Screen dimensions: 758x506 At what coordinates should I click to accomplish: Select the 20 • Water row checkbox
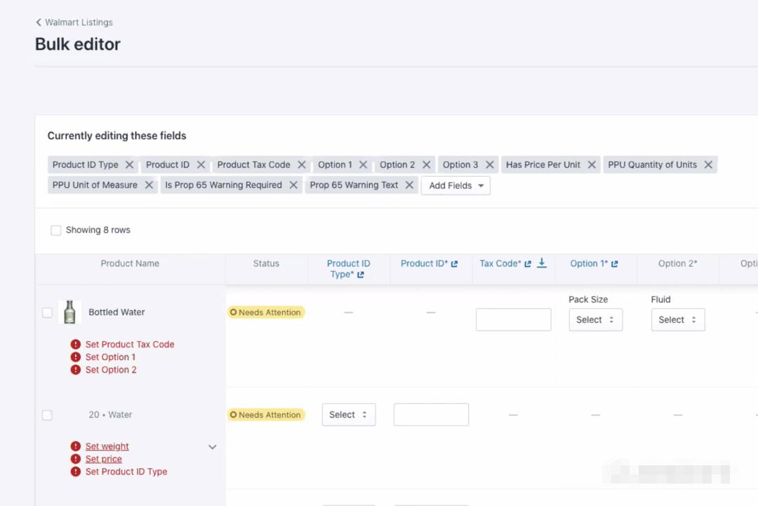[47, 415]
